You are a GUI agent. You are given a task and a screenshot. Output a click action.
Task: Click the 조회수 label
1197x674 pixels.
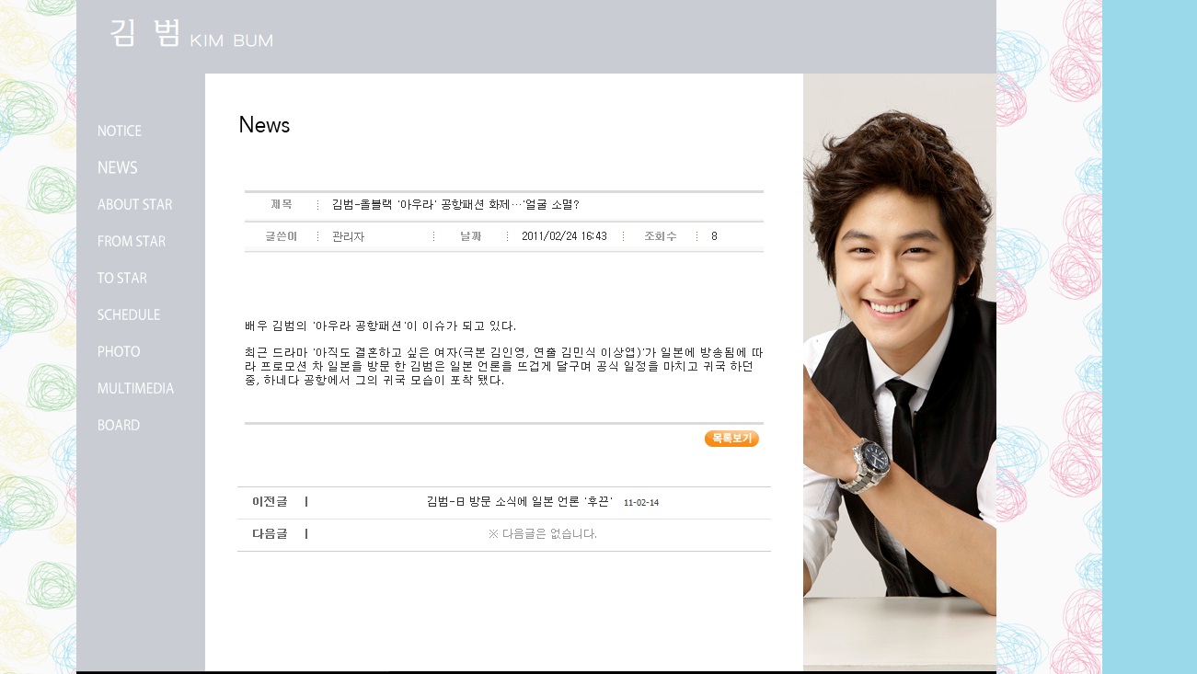pos(661,236)
